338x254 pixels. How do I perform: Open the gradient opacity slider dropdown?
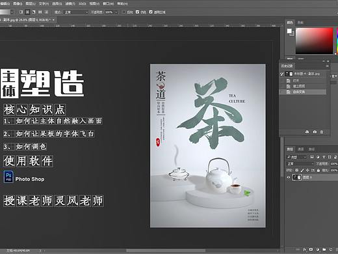[116, 12]
